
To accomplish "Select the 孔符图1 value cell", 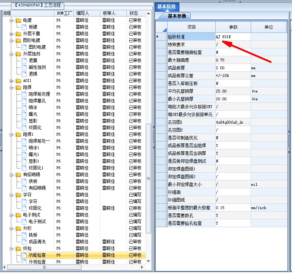I will (x=233, y=122).
